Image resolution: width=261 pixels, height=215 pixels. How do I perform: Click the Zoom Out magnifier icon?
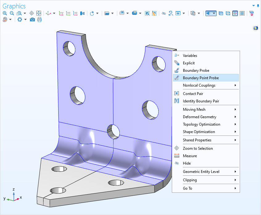coord(12,13)
